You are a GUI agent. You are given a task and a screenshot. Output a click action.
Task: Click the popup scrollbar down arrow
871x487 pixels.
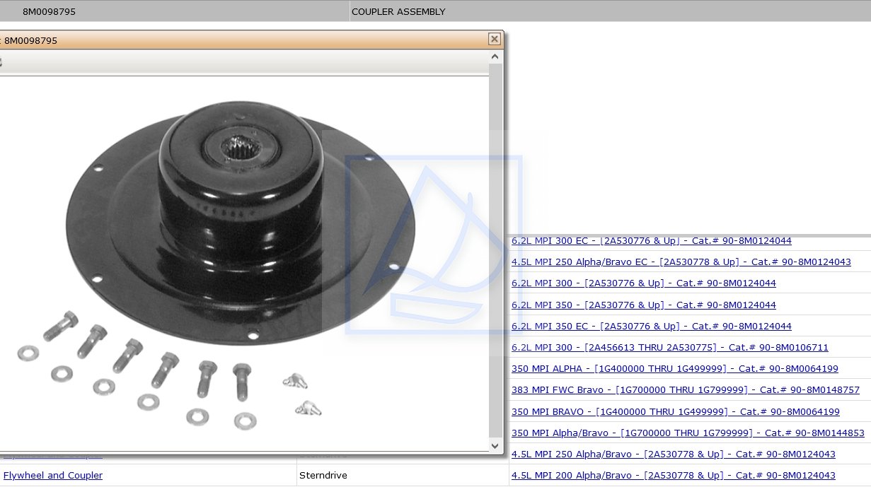point(495,445)
